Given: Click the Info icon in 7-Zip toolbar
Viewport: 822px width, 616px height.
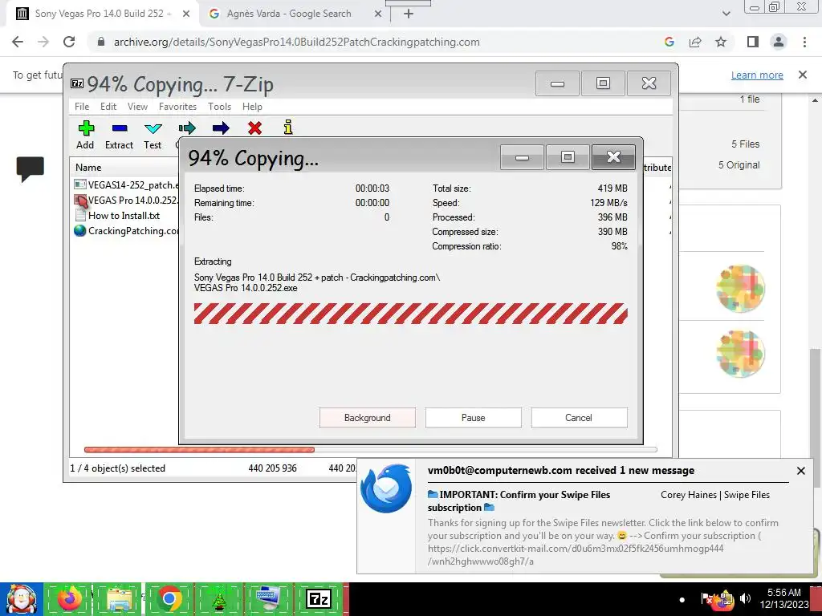Looking at the screenshot, I should click(288, 128).
